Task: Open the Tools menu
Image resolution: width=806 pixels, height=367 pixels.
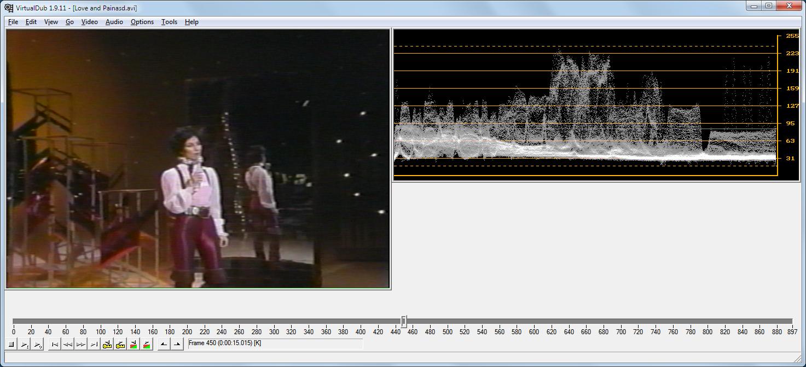Action: click(x=169, y=22)
